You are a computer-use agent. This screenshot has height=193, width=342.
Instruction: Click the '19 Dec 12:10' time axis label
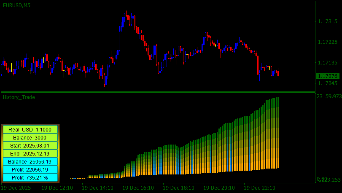[x=57, y=188]
